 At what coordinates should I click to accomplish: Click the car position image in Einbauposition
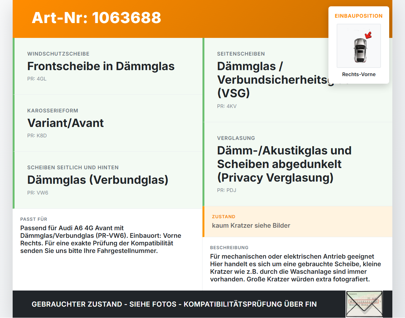(x=359, y=46)
